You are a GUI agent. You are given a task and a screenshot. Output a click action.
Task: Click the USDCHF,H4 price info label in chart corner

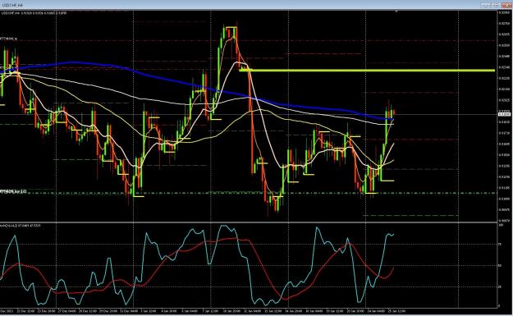point(34,13)
